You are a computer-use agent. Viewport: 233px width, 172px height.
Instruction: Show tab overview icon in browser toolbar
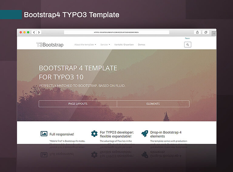pos(206,32)
